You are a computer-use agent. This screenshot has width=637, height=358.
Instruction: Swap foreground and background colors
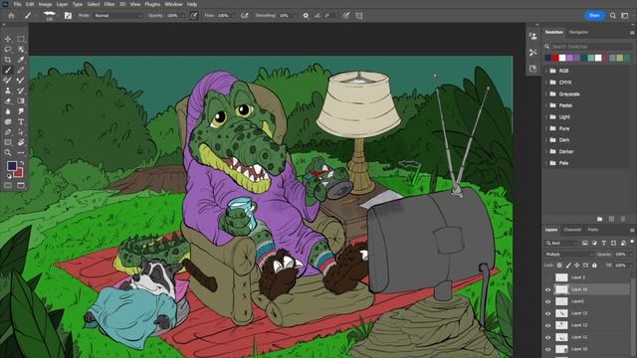21,163
